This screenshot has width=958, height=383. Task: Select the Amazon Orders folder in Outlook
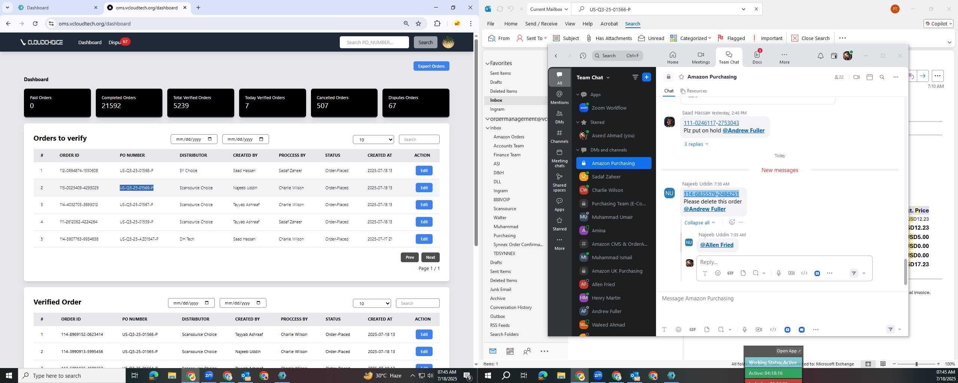[x=509, y=137]
